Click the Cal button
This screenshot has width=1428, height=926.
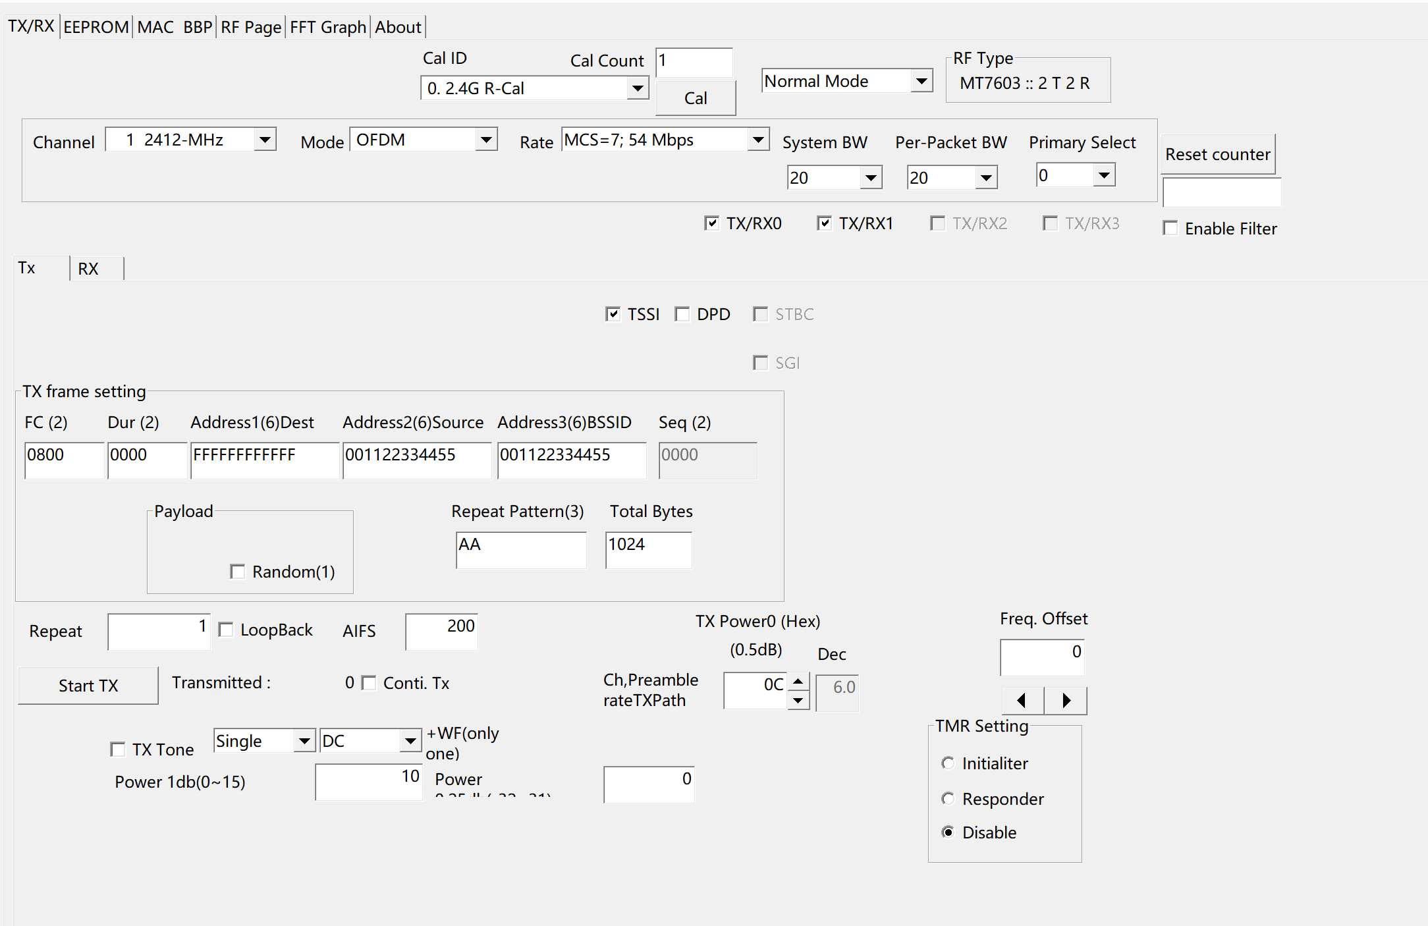click(x=696, y=98)
